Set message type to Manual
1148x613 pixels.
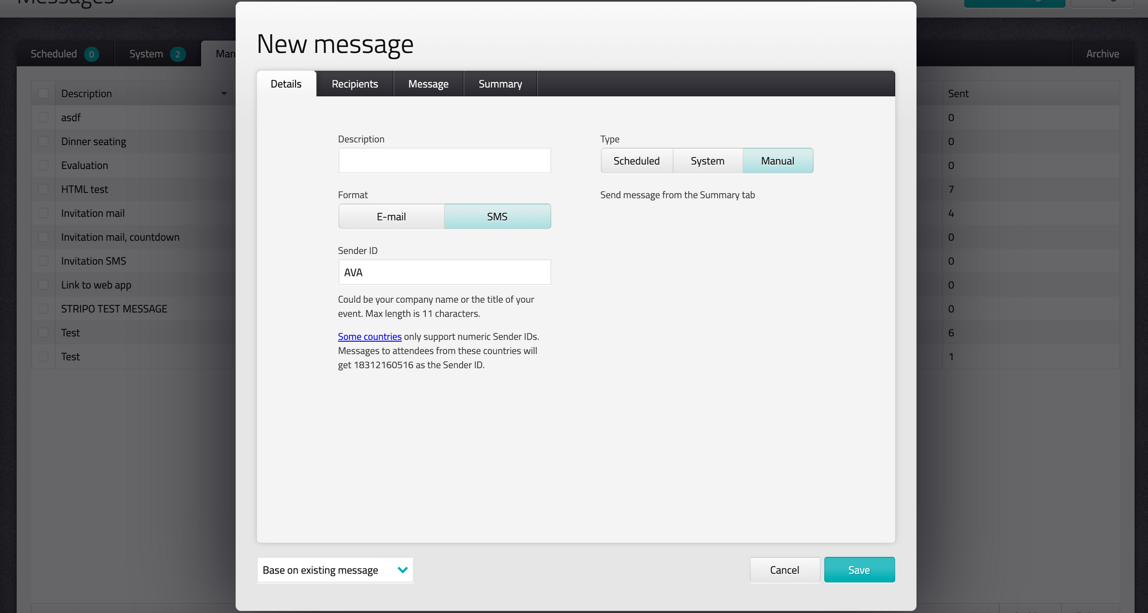[x=777, y=161]
